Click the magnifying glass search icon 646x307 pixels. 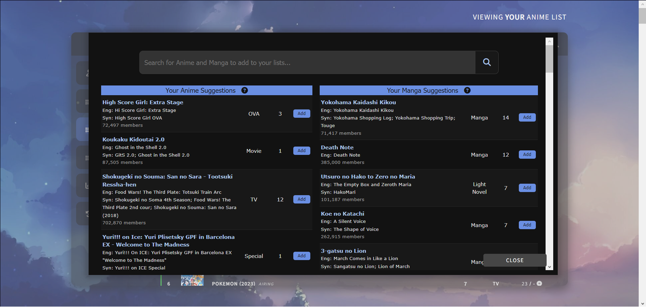pyautogui.click(x=487, y=62)
